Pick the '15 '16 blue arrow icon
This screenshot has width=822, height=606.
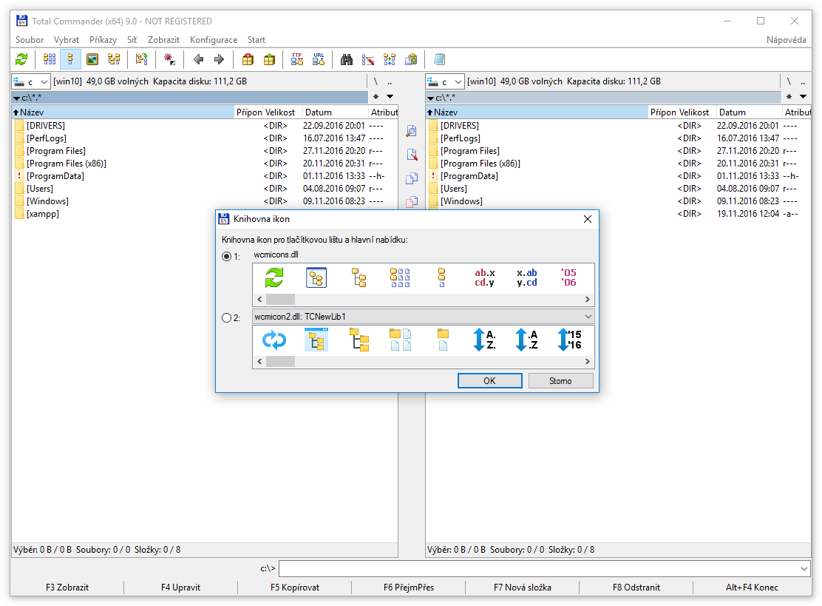pos(568,340)
